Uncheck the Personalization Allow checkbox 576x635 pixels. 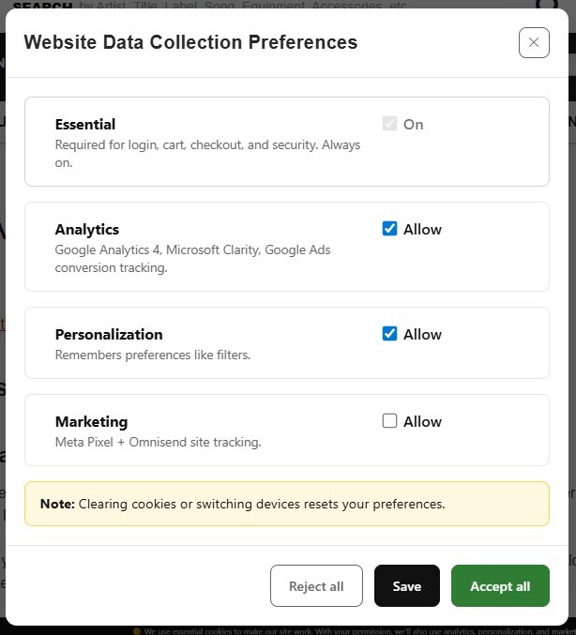(x=390, y=334)
